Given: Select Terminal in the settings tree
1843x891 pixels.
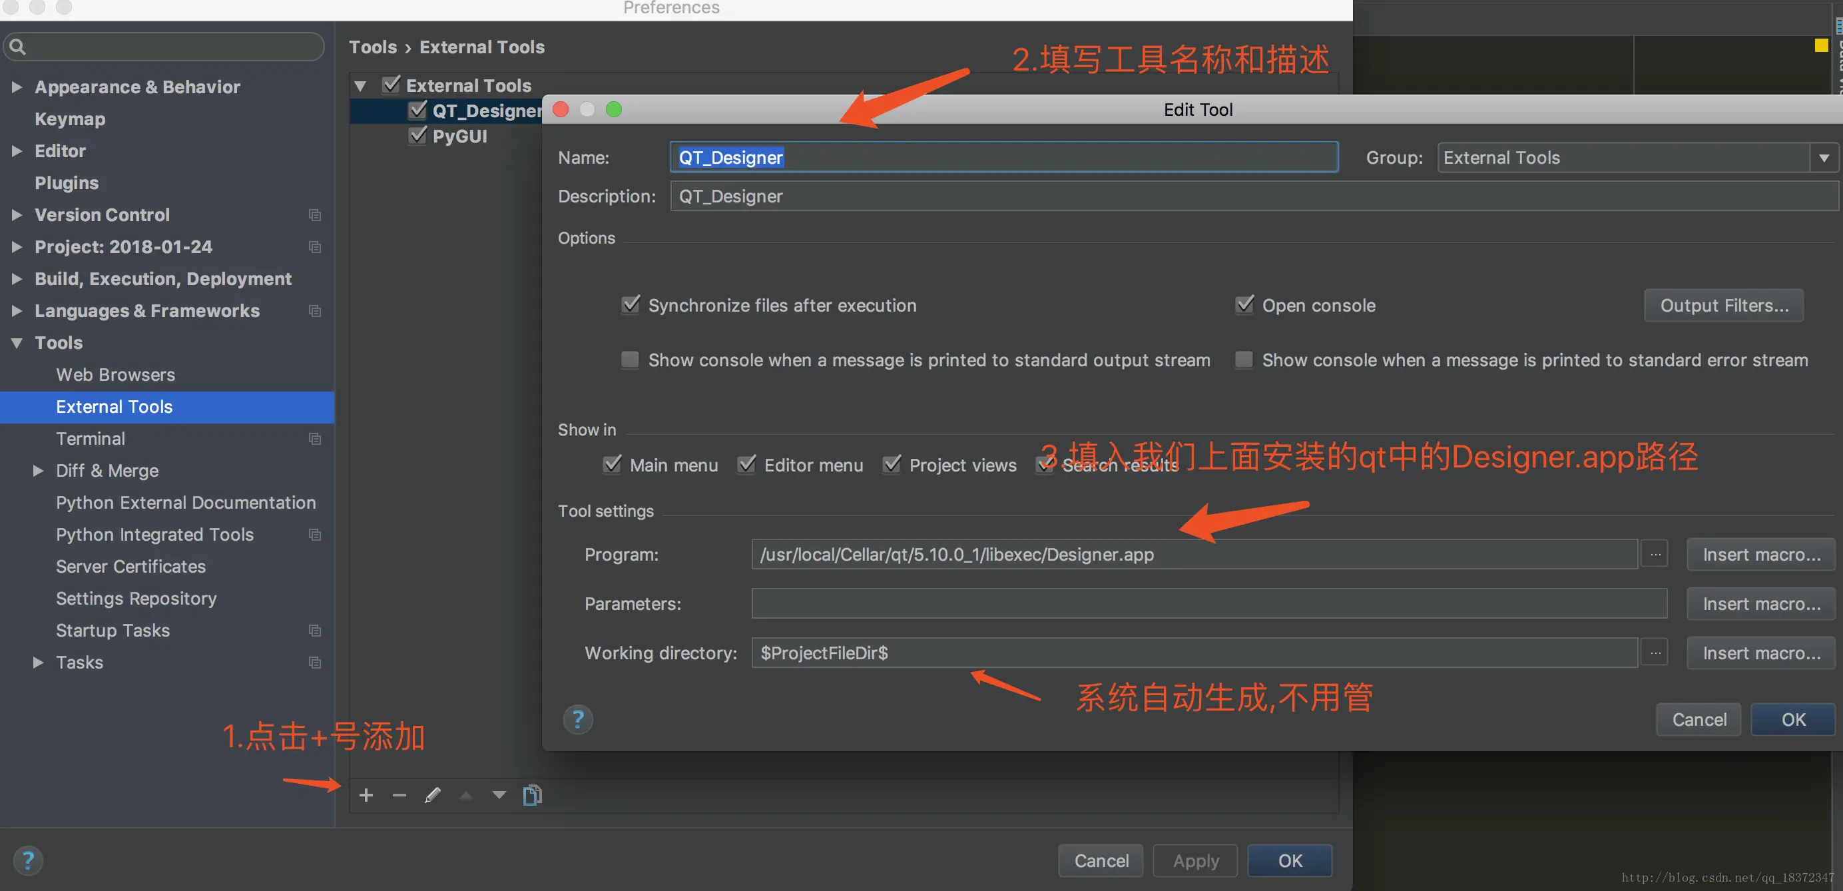Looking at the screenshot, I should (90, 439).
